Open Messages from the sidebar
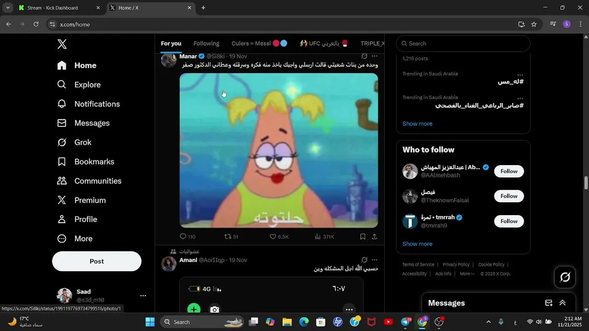589x331 pixels. [83, 123]
